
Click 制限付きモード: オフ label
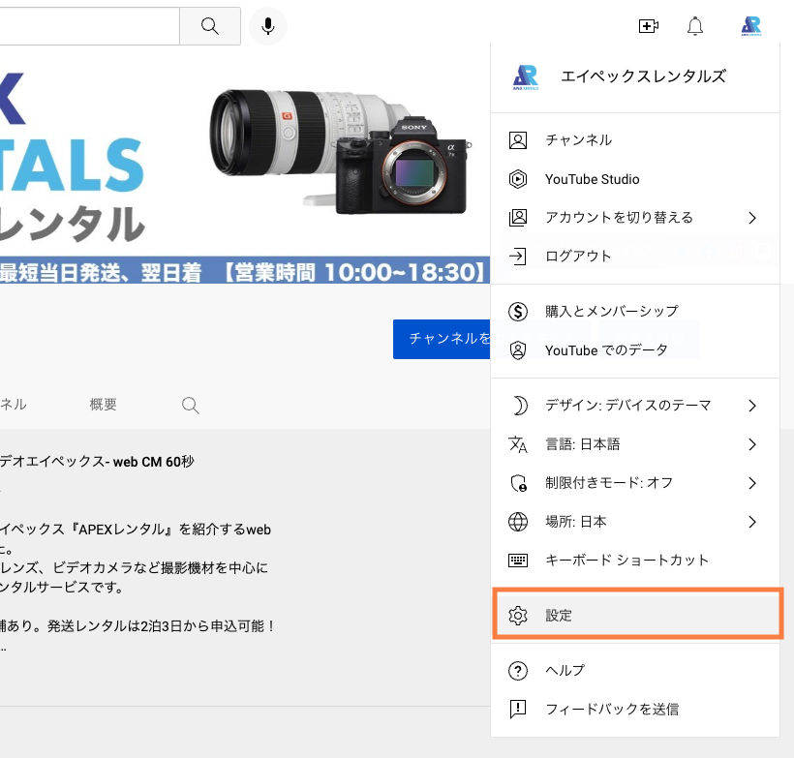(x=609, y=483)
